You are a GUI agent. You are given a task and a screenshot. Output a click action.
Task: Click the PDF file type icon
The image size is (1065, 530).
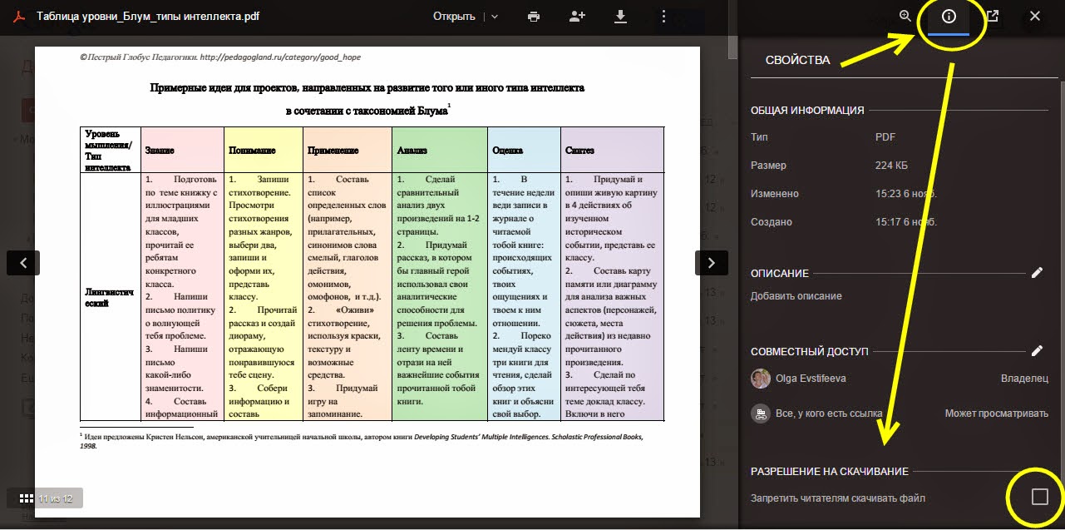tap(19, 17)
